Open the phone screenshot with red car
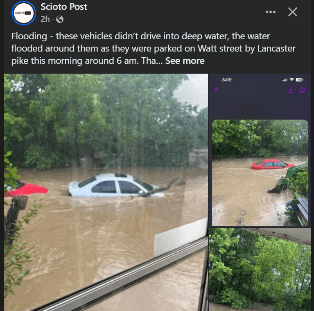314x311 pixels. point(260,150)
